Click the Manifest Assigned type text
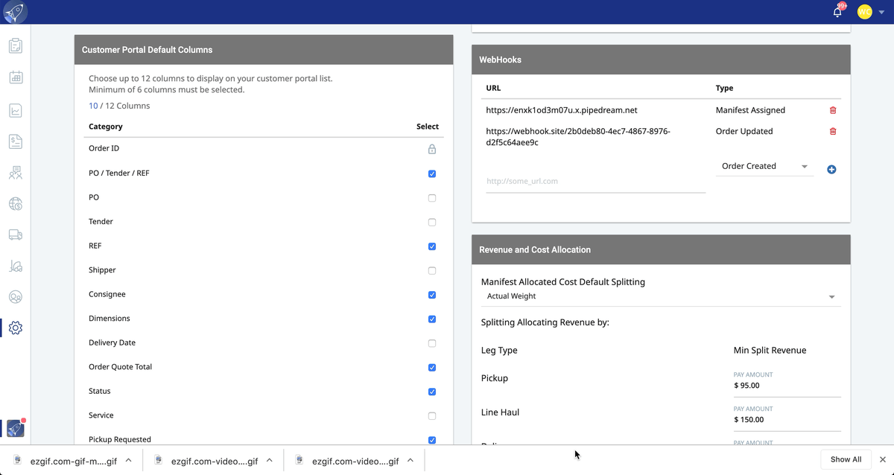Screen dimensions: 894x475 [750, 110]
